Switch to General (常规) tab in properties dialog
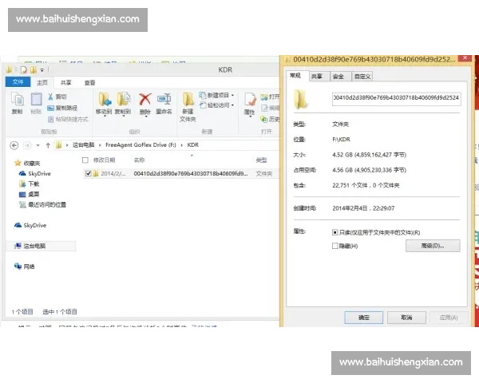 (x=295, y=76)
